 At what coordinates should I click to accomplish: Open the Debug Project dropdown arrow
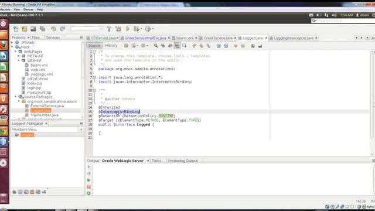coord(141,29)
